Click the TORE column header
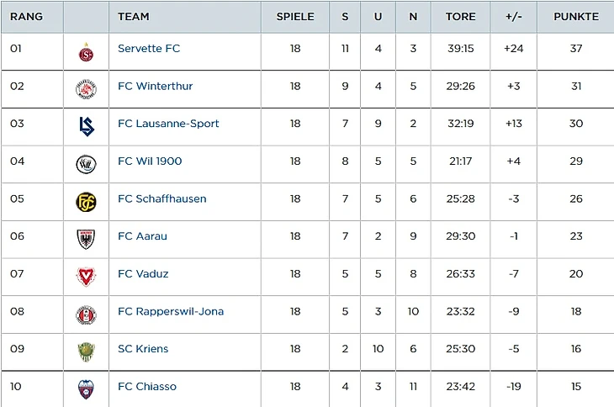Screen dimensions: 614x407 tap(460, 17)
